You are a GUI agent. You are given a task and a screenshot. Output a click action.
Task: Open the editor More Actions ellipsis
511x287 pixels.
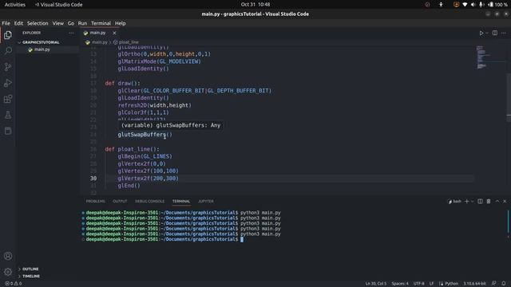[504, 33]
